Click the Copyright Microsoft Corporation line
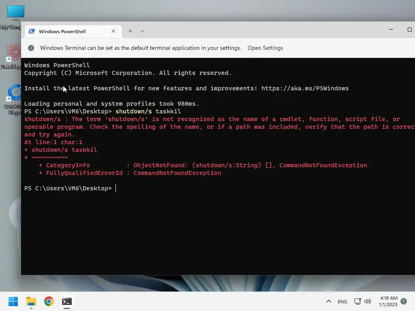This screenshot has height=311, width=415. click(128, 73)
